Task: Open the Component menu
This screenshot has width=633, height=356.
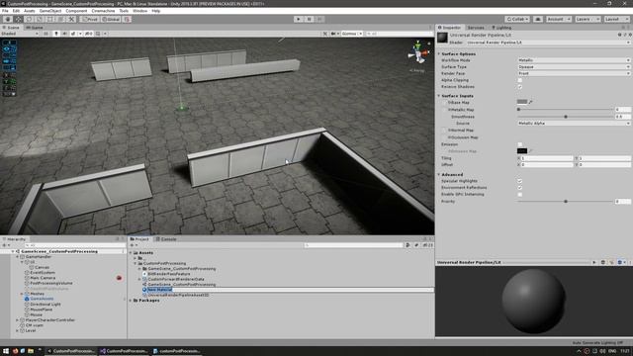Action: 76,11
